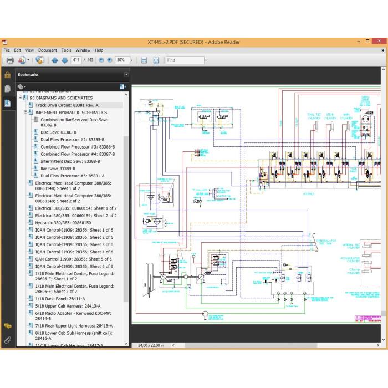Click the security lock icon in sidebar
The image size is (388, 388).
(x=8, y=74)
